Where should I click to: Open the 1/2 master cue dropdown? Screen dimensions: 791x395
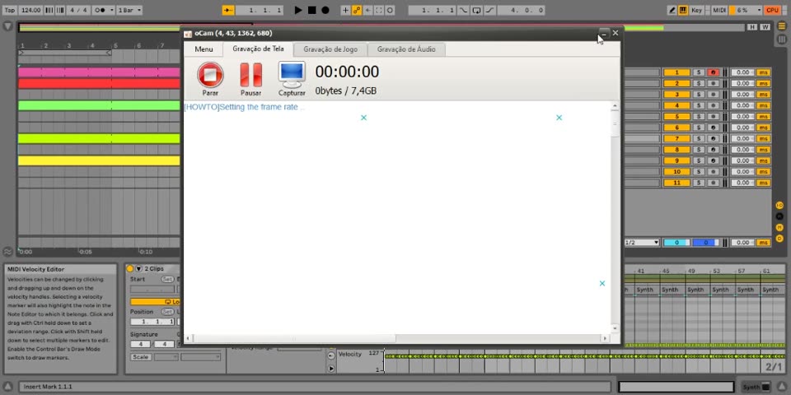[x=642, y=243]
